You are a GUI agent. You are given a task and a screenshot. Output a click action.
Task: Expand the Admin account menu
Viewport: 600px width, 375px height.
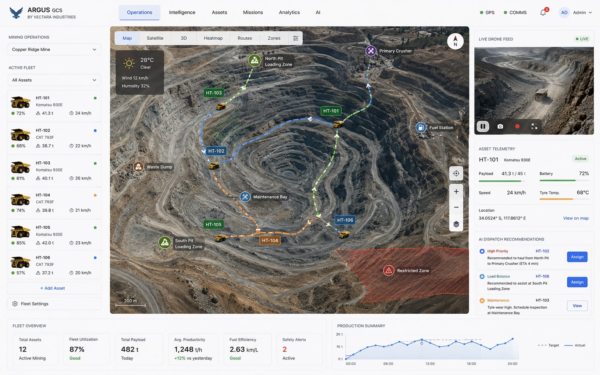point(582,12)
